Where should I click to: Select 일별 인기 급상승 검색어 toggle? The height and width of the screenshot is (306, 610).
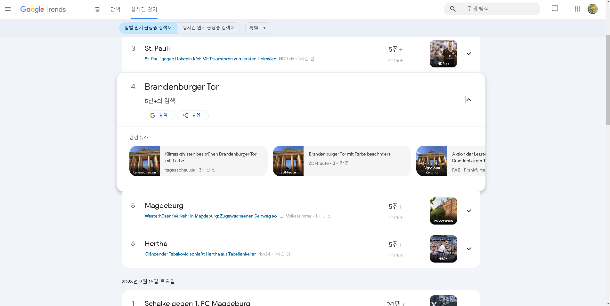click(x=148, y=28)
